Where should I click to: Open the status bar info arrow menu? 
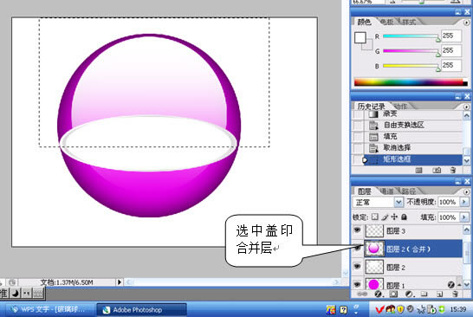coord(120,282)
